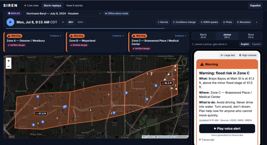Viewport: 267px width, 145px height.
Task: Toggle Offline demo mode
Action: [117, 14]
